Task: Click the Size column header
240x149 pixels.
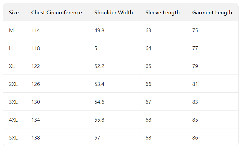Action: [14, 12]
